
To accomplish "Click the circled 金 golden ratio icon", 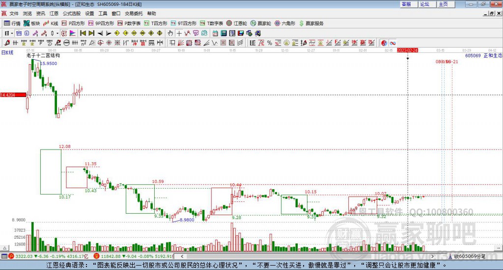I will (x=286, y=43).
